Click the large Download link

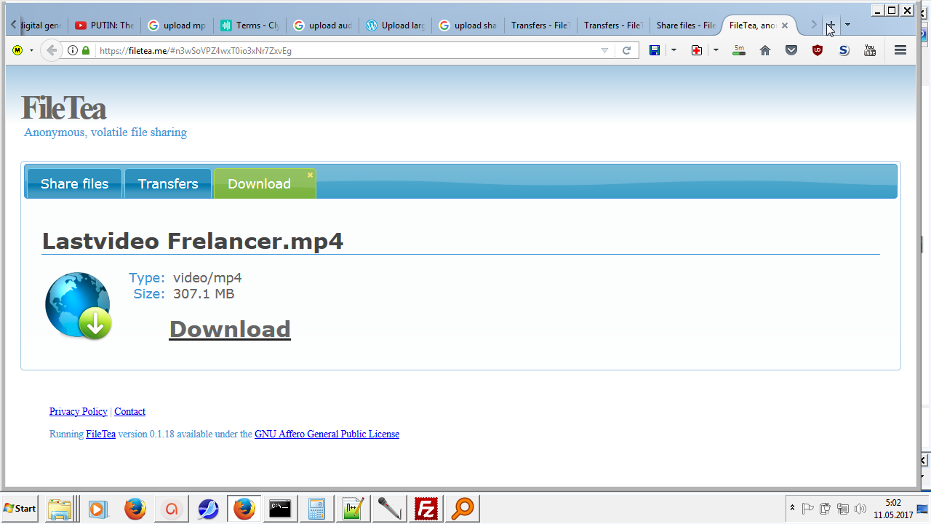click(230, 329)
